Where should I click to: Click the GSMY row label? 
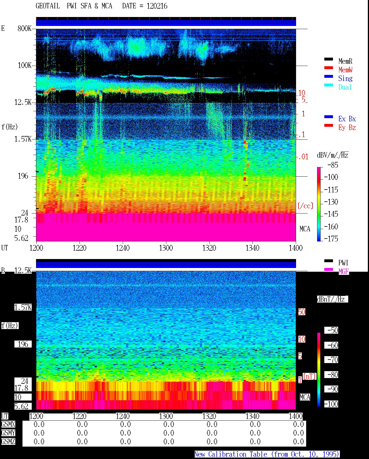8,433
